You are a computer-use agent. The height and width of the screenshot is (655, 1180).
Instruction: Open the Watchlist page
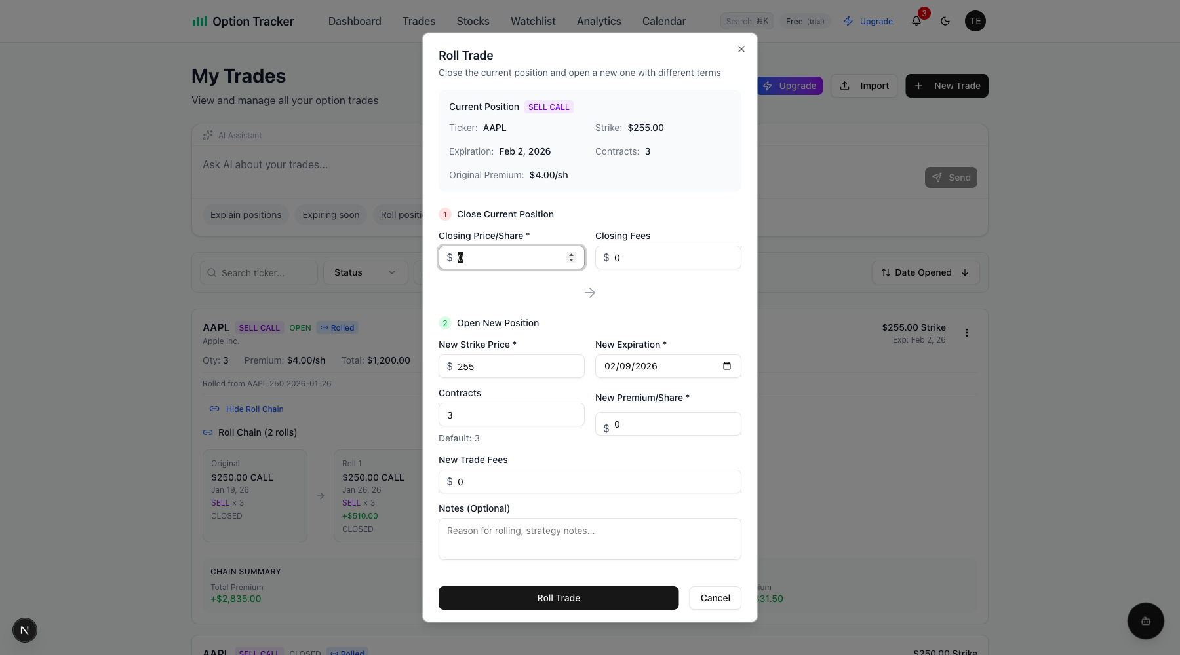pyautogui.click(x=533, y=21)
